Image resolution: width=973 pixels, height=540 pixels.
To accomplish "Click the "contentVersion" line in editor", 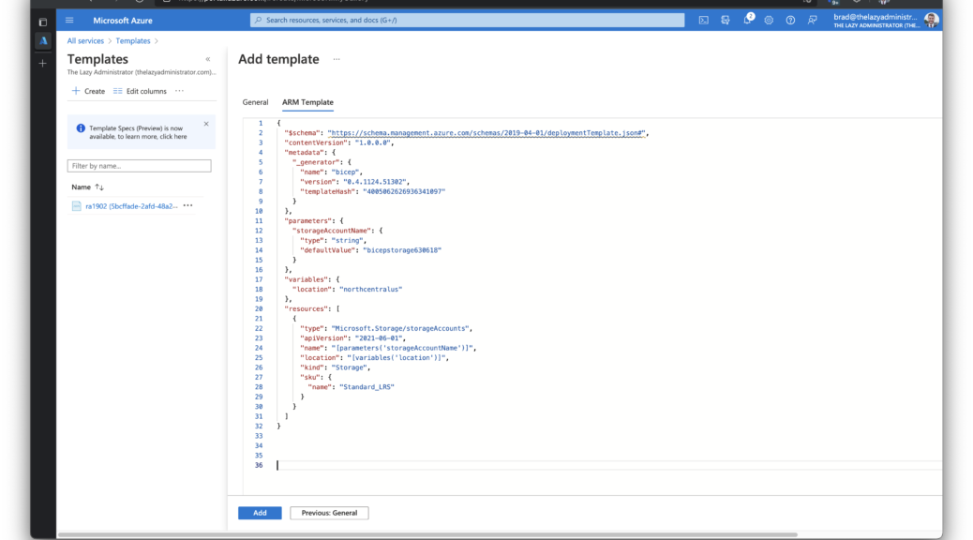I will [338, 142].
